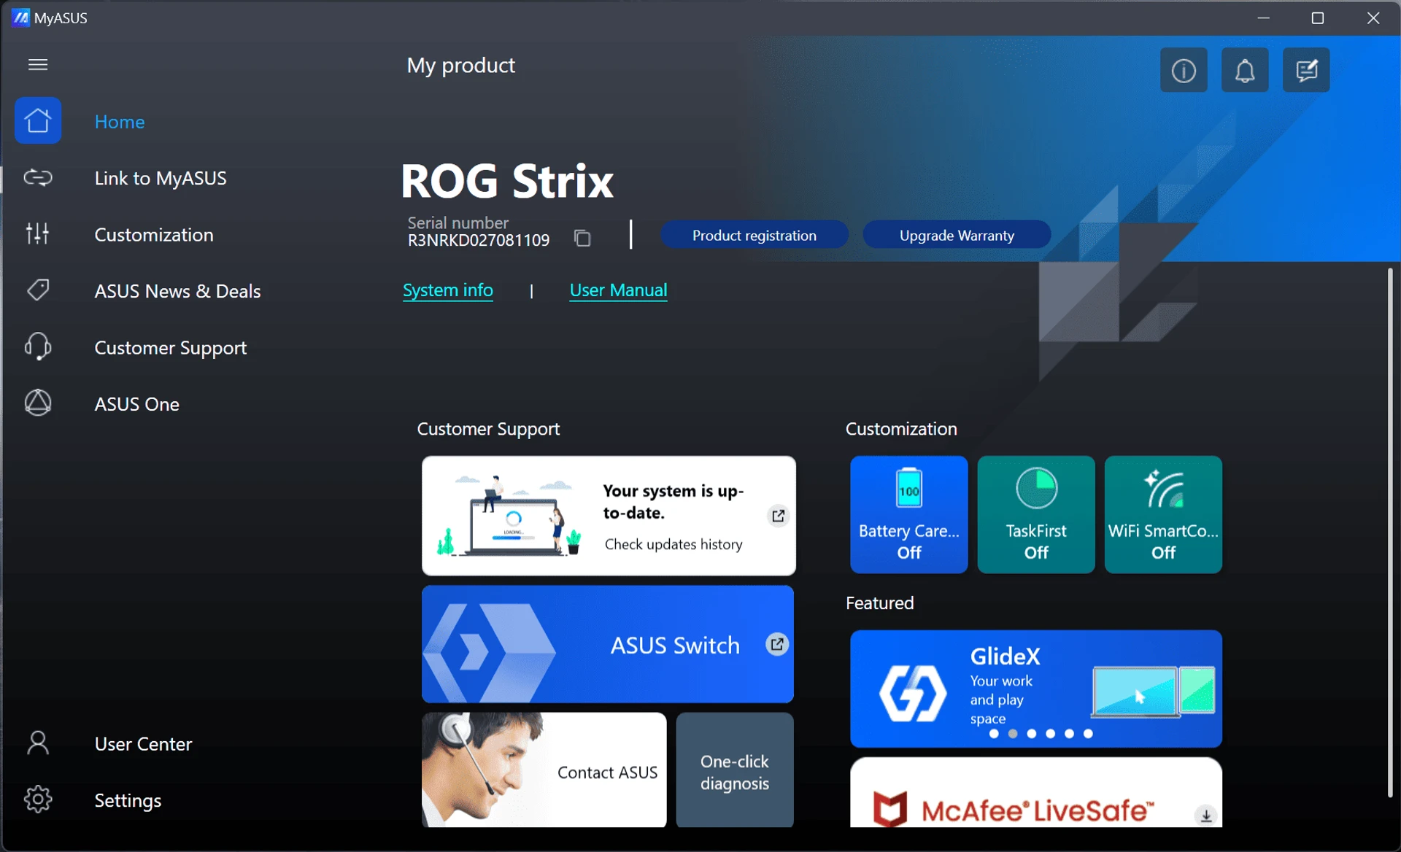Click the User Center person icon

pos(38,743)
